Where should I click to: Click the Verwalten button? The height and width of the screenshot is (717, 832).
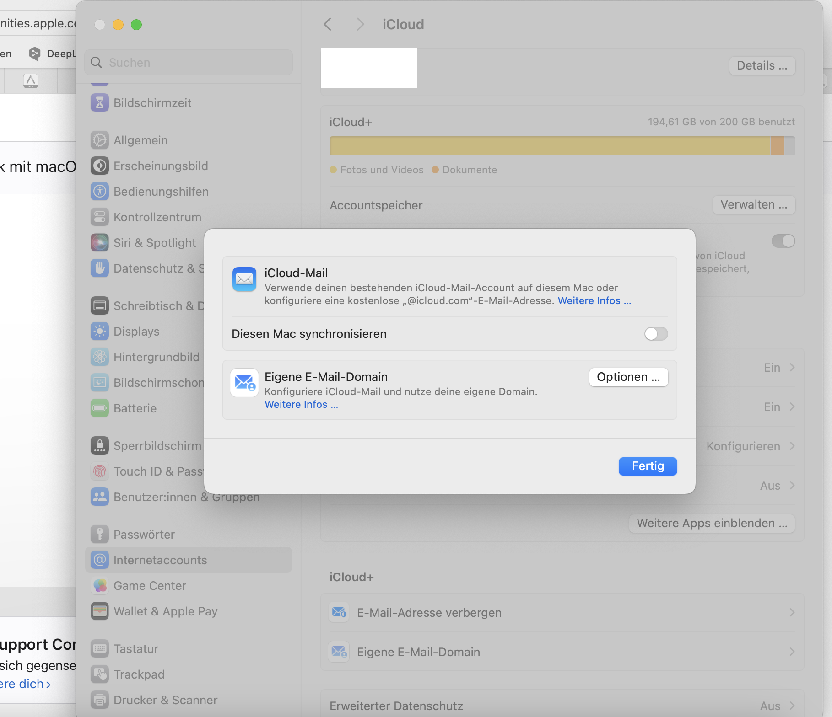(x=754, y=205)
